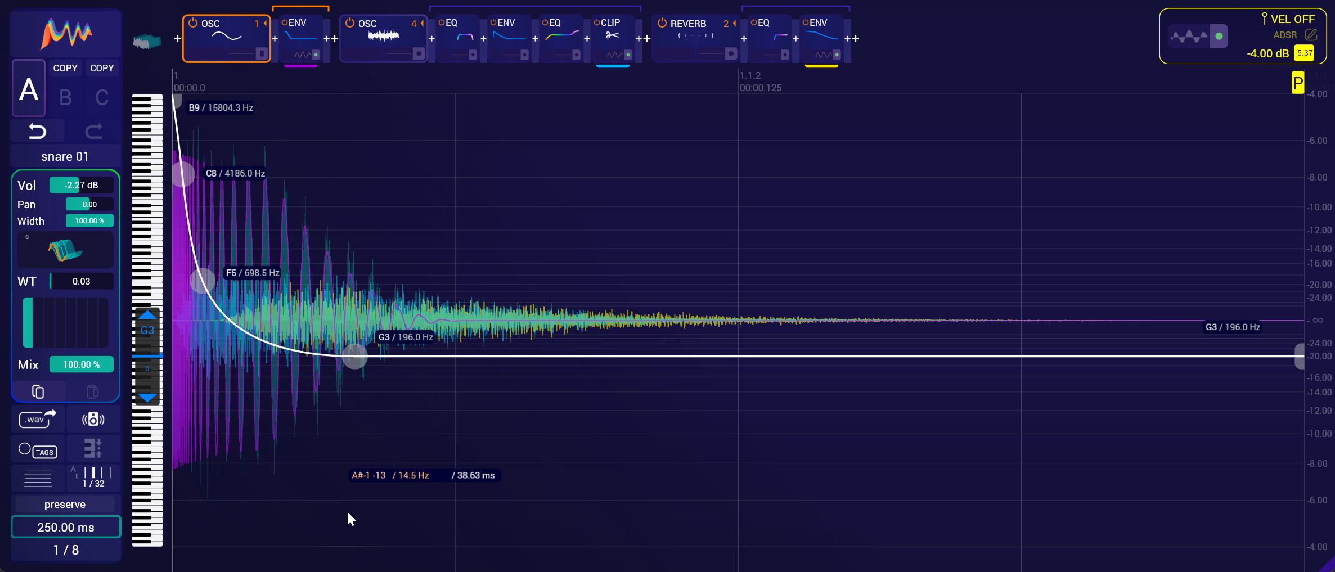Toggle power on the REVERB module
The height and width of the screenshot is (572, 1335).
coord(662,23)
